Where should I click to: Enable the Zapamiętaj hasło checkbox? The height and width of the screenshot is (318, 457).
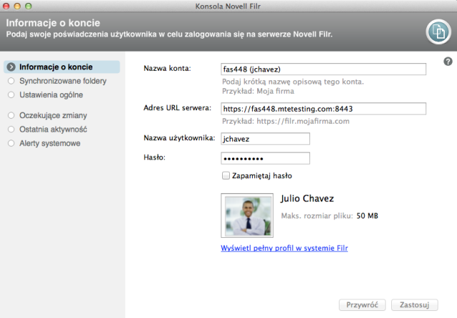pos(226,175)
